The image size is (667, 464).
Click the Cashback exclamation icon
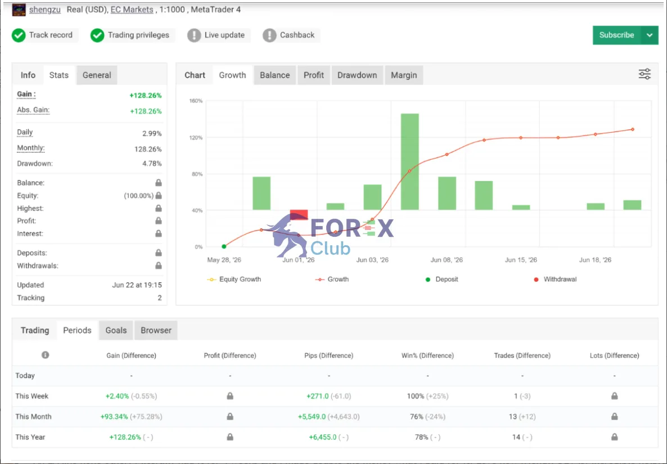tap(269, 35)
